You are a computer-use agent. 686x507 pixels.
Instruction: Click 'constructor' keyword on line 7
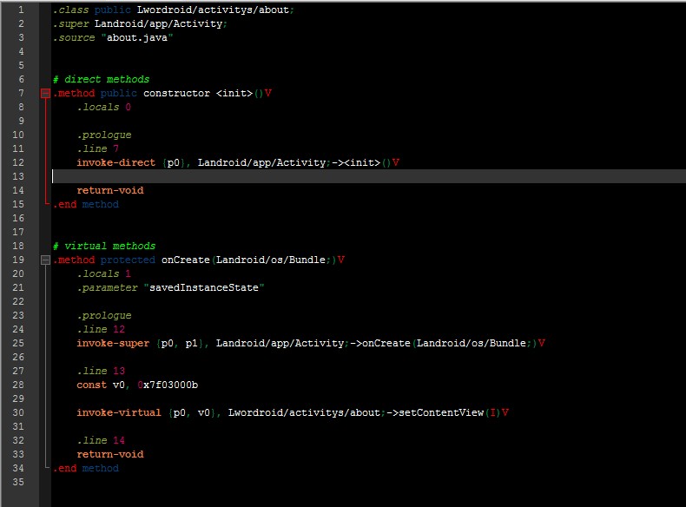pos(177,93)
